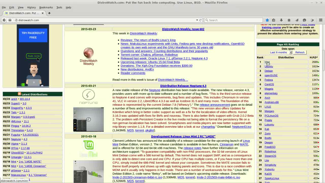
Task: Select the DistroWatch.com browser tab
Action: pyautogui.click(x=24, y=13)
